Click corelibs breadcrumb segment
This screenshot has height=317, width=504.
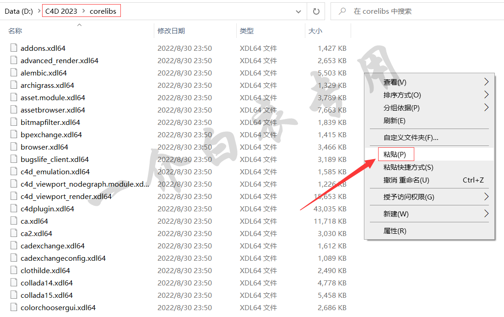[x=103, y=11]
